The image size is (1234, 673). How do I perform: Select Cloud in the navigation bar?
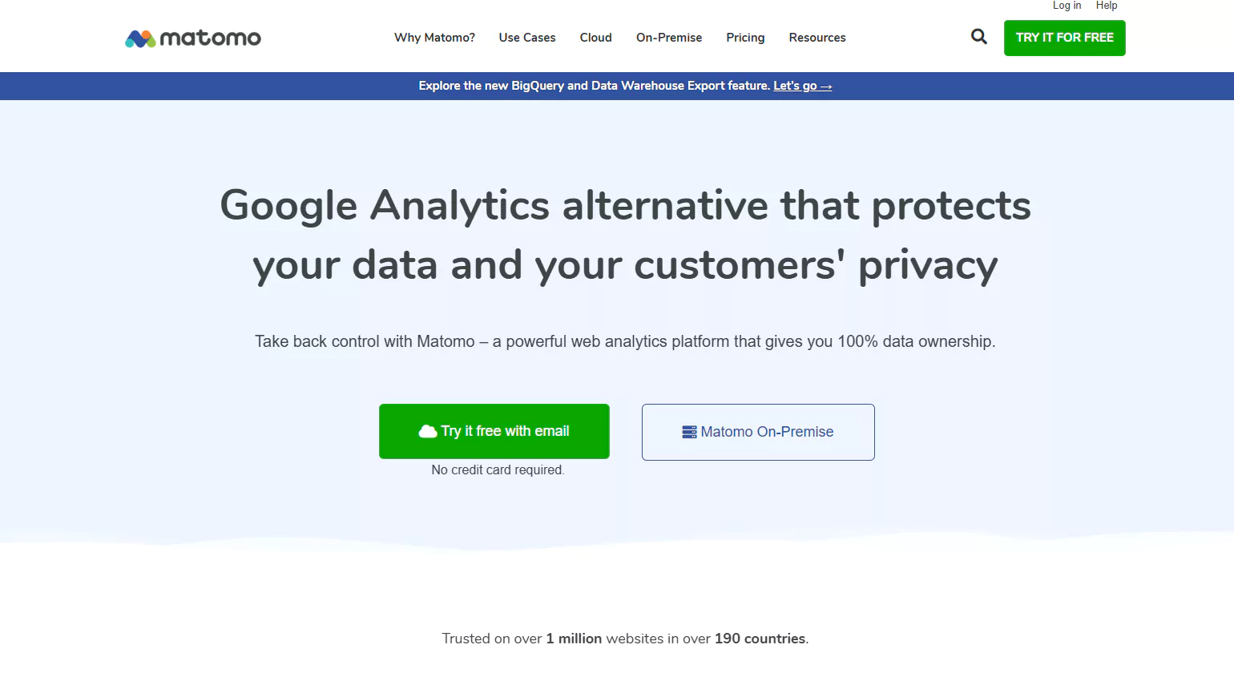(595, 38)
